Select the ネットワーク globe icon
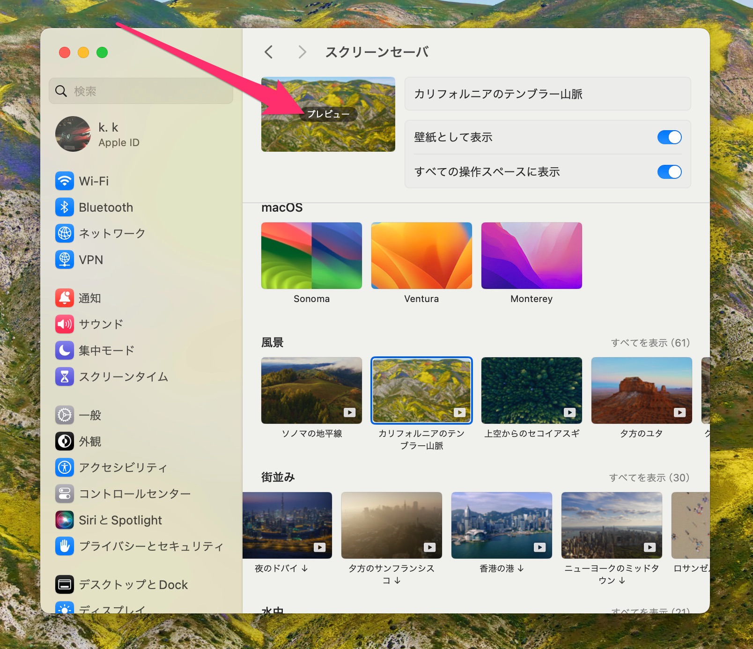753x649 pixels. click(65, 233)
